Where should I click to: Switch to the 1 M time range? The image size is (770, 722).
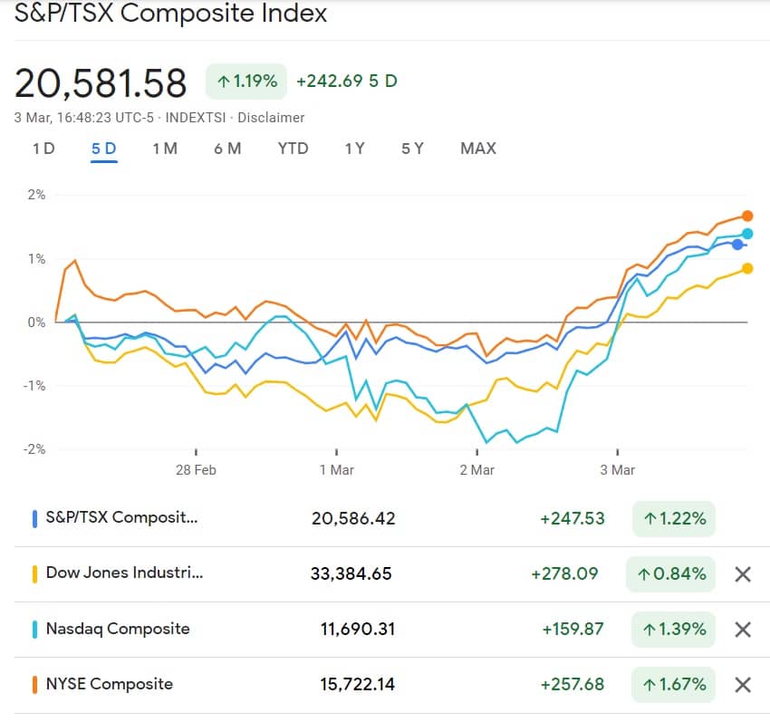(165, 149)
